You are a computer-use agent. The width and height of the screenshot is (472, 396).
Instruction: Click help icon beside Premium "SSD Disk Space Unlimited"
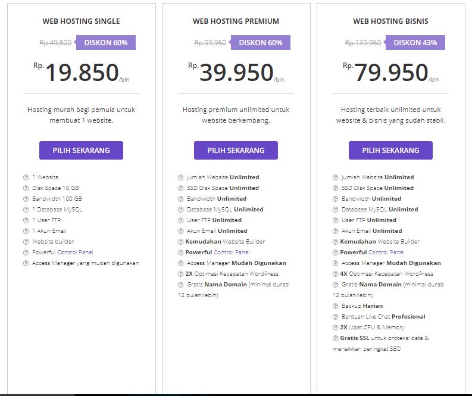[180, 188]
